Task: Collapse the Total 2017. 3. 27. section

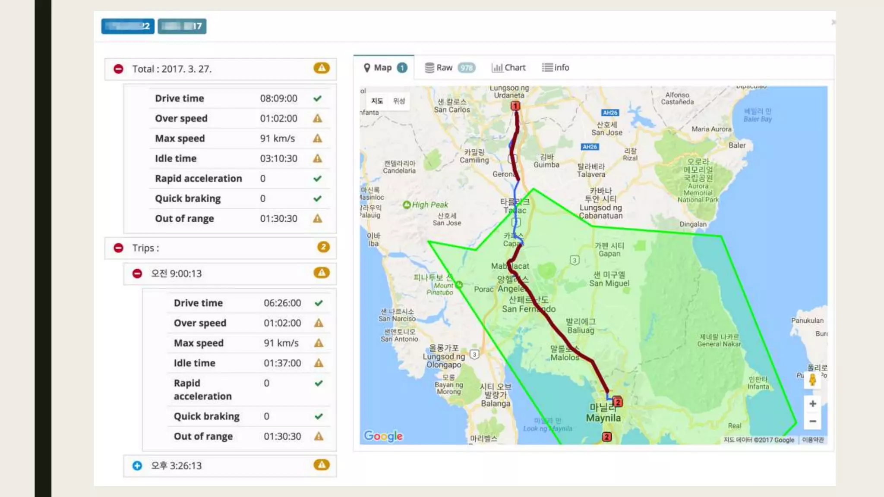Action: pos(118,69)
